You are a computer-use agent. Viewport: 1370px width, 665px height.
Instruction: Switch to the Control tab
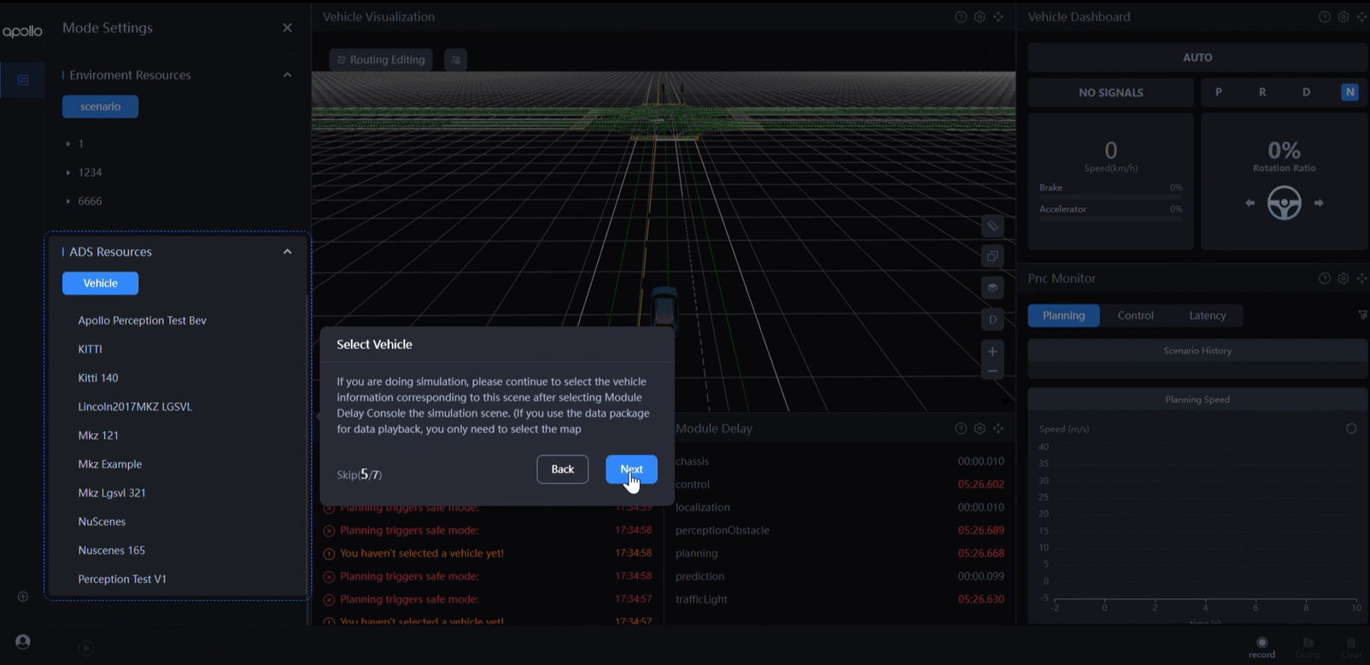[1135, 316]
